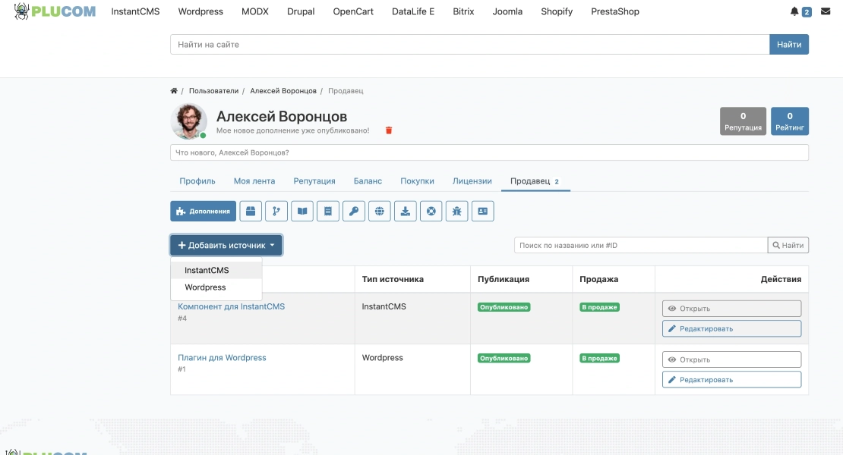Go to the Лицензии tab
843x455 pixels.
[x=472, y=181]
